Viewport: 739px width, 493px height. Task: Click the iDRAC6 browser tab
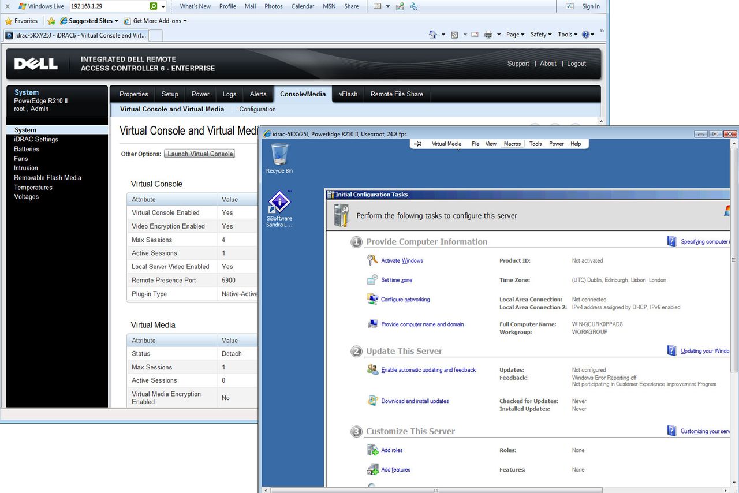pos(76,35)
